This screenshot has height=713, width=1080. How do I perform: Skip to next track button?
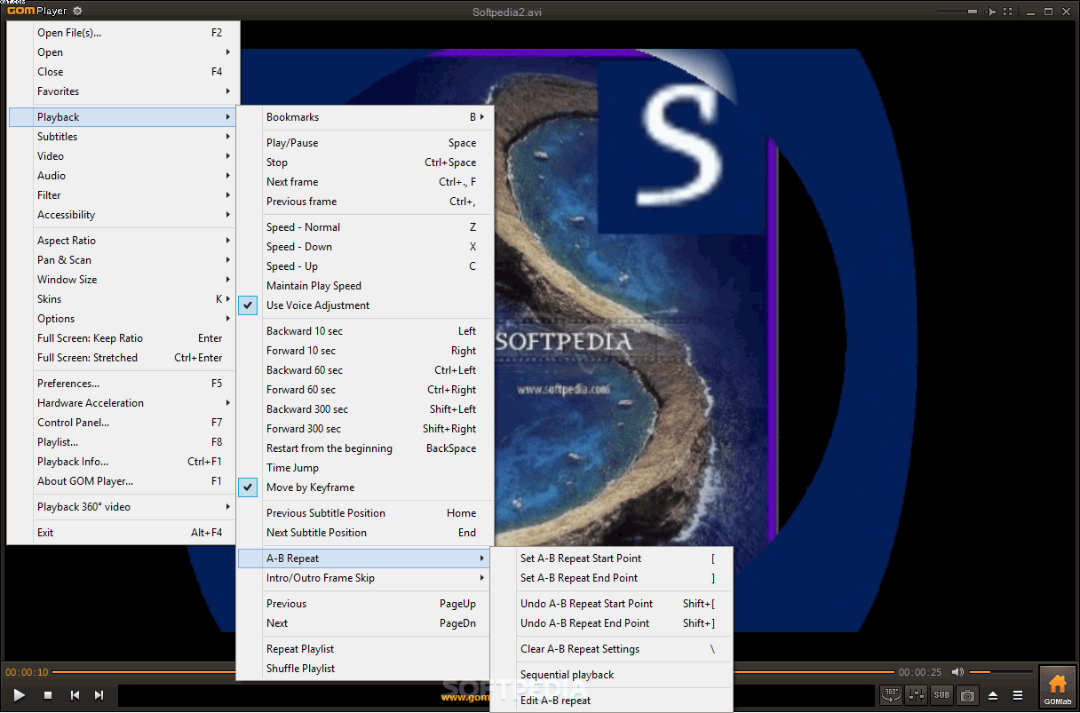tap(99, 695)
